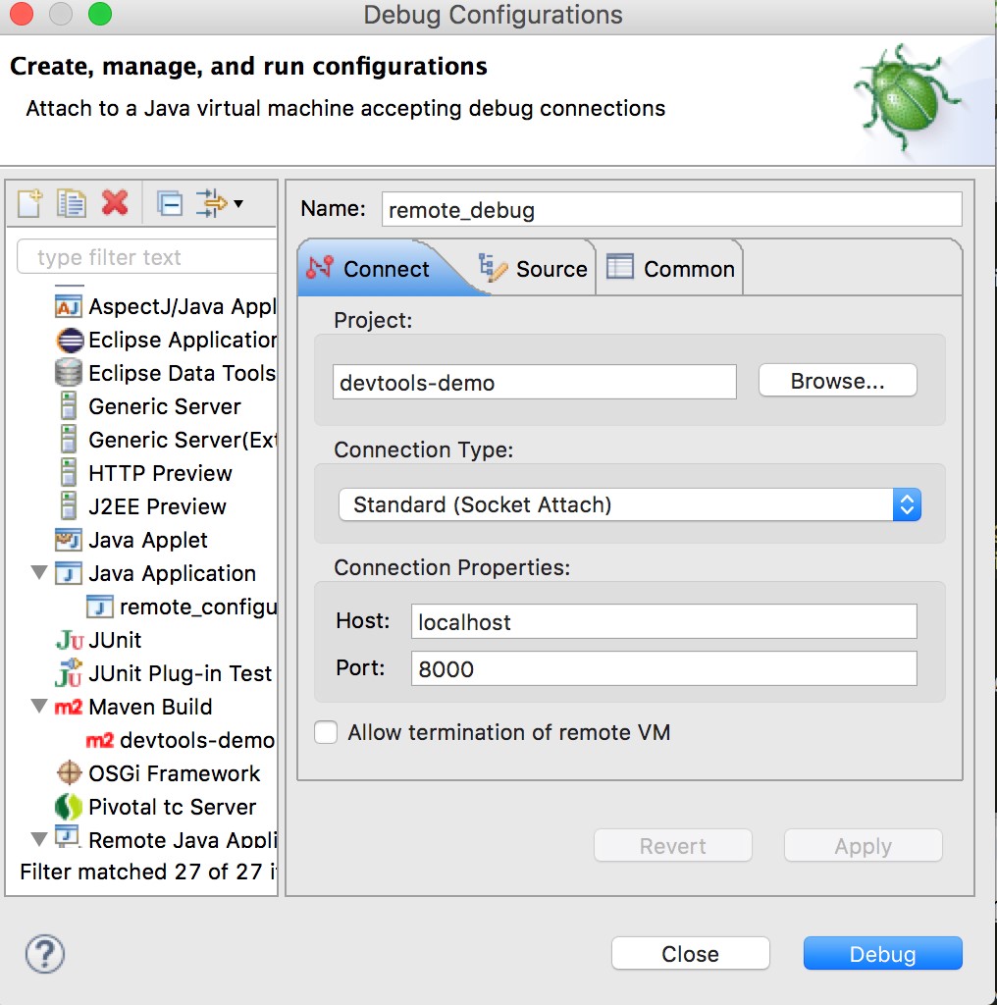Click the Maven Build m2 icon
997x1005 pixels.
point(69,707)
